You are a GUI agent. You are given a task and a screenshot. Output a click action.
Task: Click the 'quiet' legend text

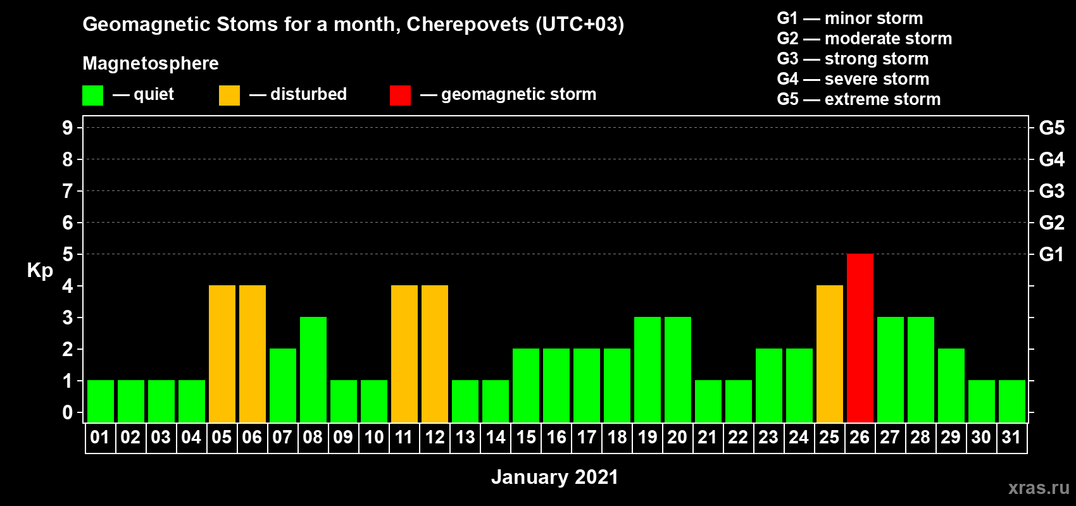(154, 95)
